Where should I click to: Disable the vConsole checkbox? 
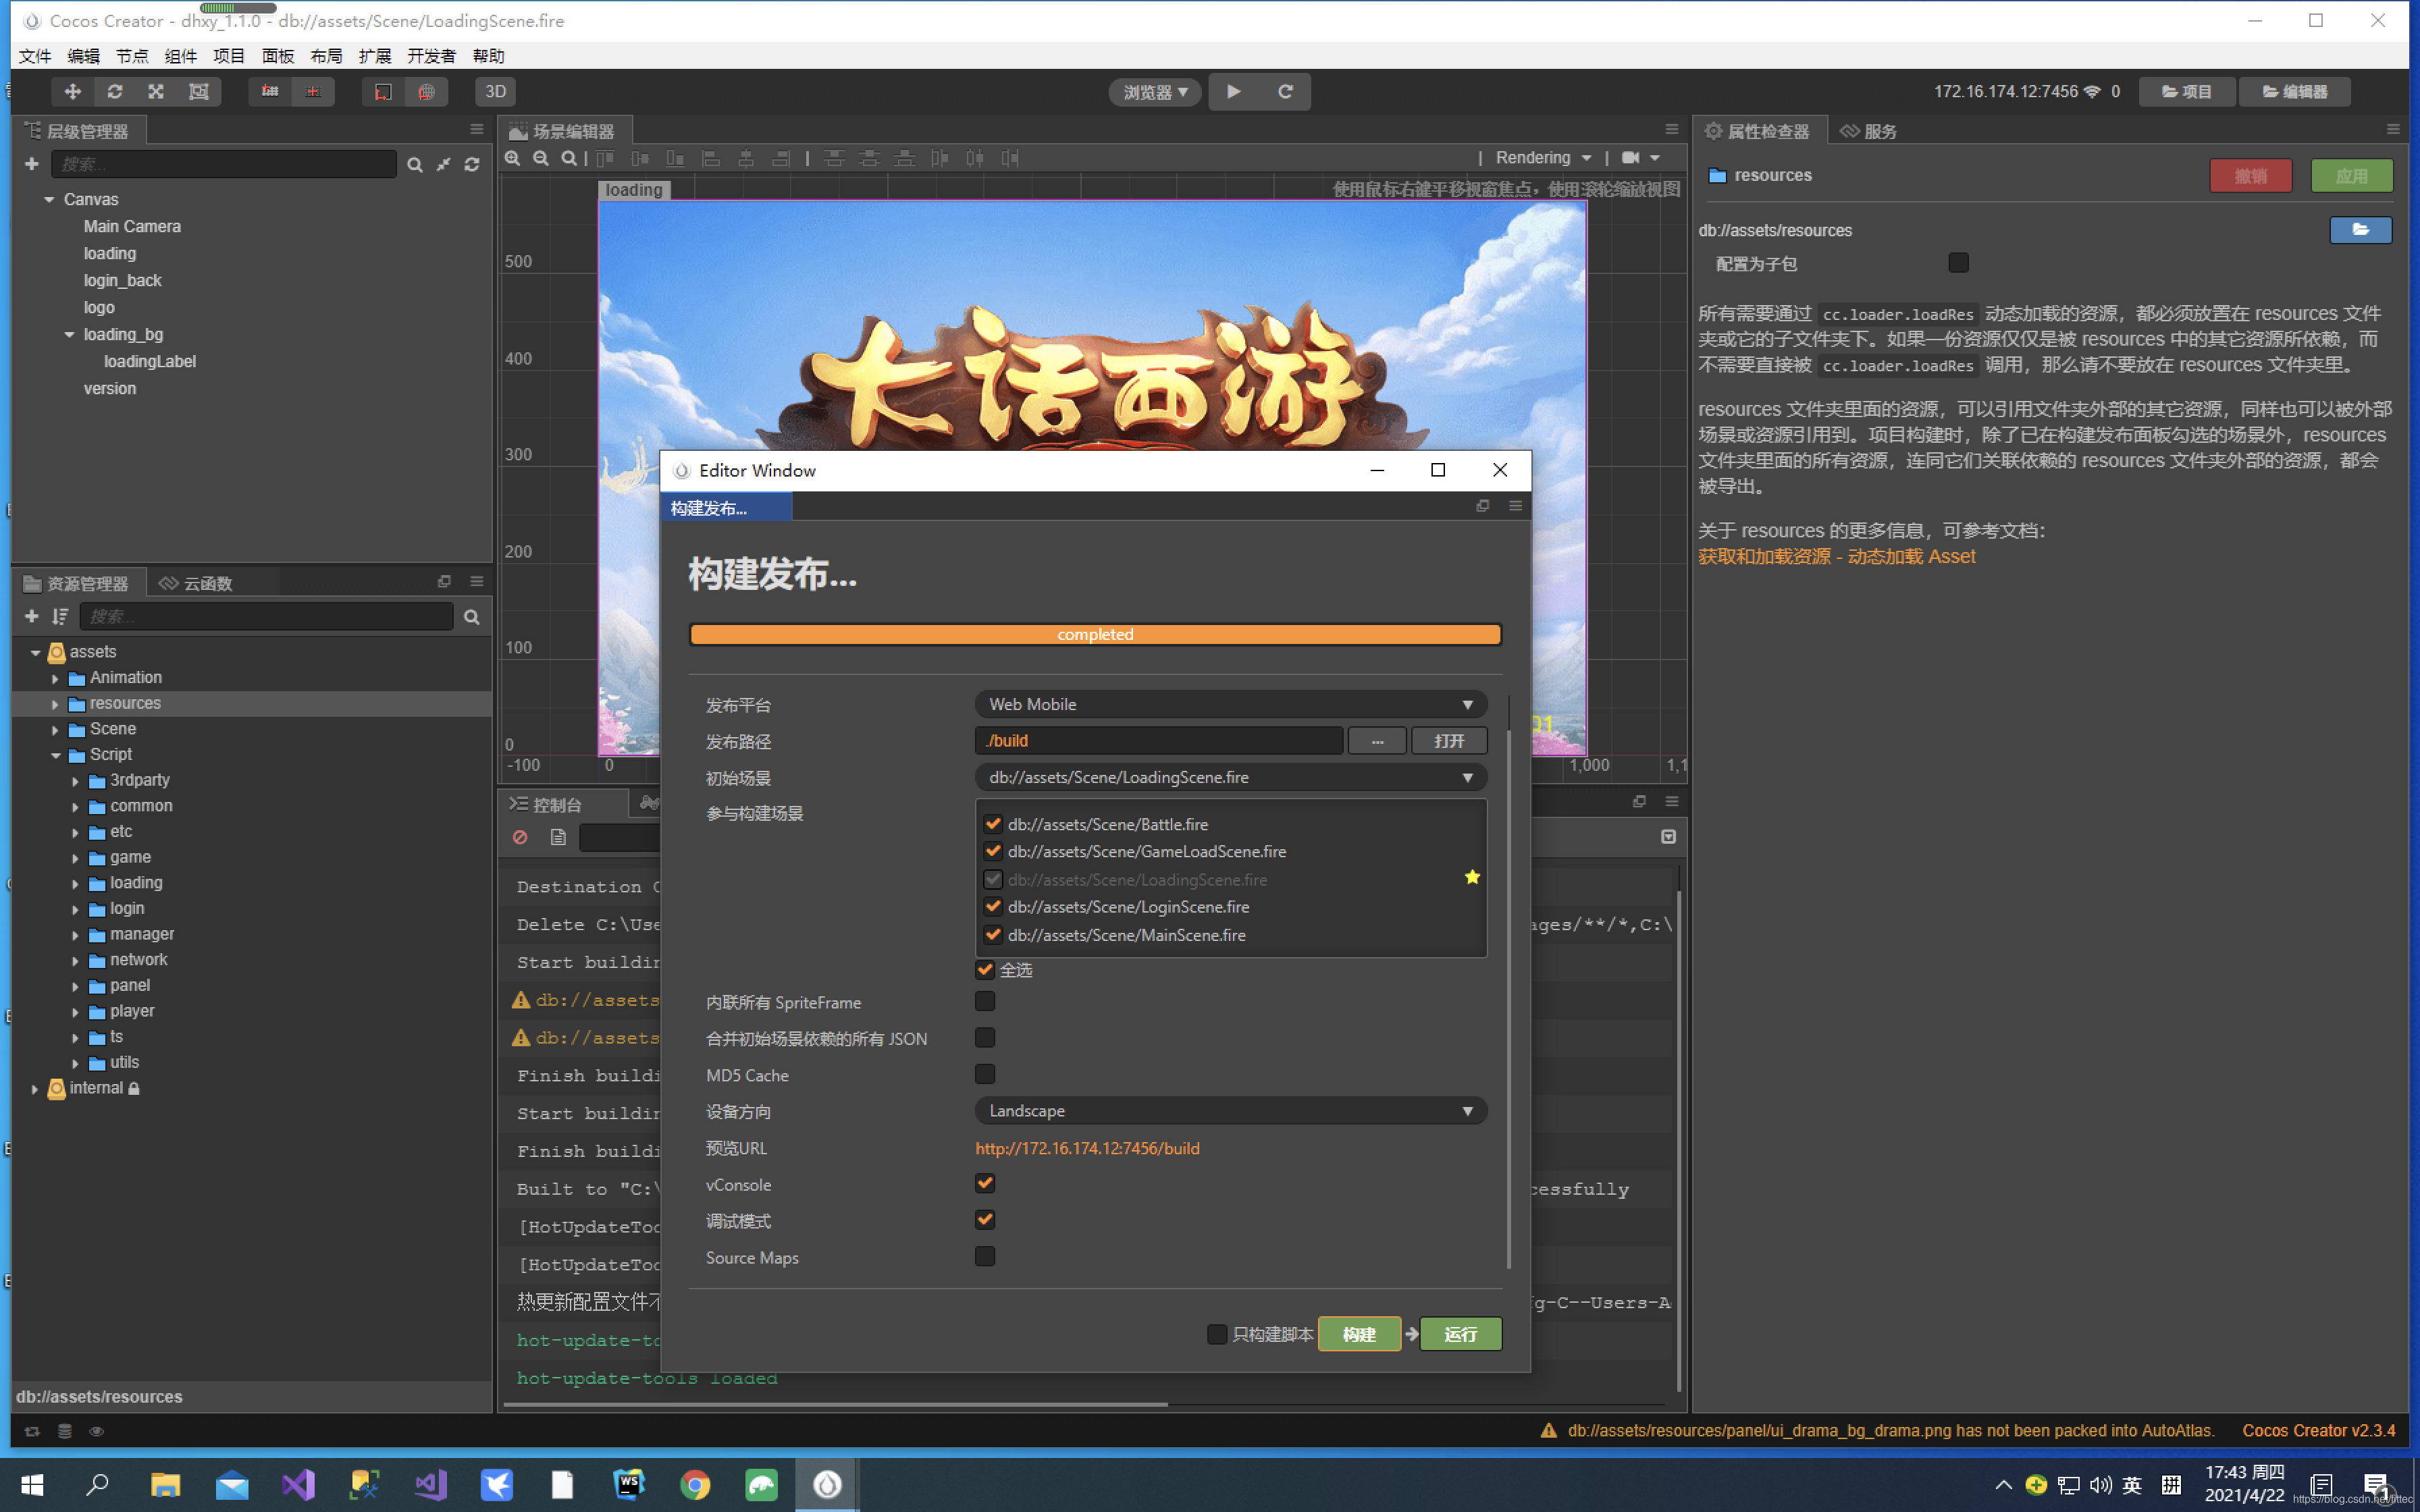tap(985, 1183)
